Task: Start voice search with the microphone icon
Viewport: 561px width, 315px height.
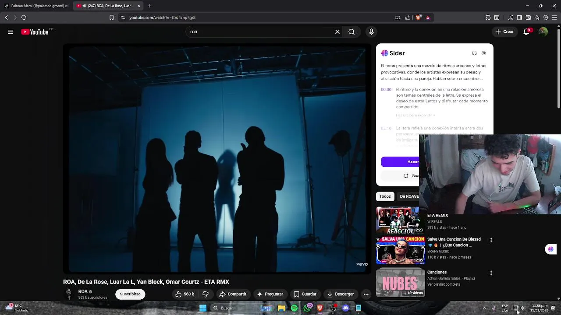Action: [x=371, y=32]
